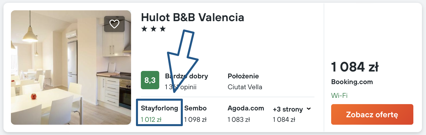Viewport: 426px width, 135px height.
Task: Choose the Sembo offer
Action: (x=195, y=108)
